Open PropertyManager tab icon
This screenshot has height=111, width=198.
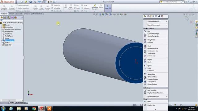point(5,18)
